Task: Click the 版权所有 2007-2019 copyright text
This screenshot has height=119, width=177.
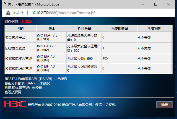Action: [x=72, y=105]
